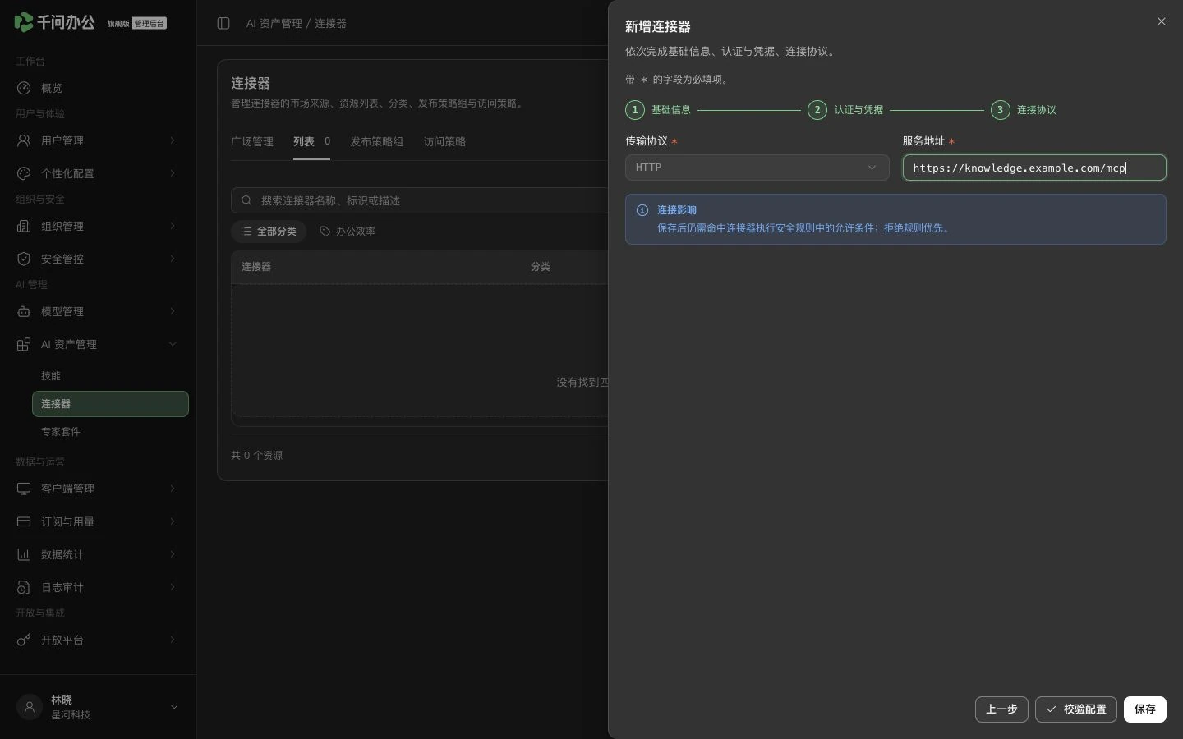Screen dimensions: 1183x739
Task: Click the 订阅与用量 card icon
Action: pyautogui.click(x=24, y=521)
